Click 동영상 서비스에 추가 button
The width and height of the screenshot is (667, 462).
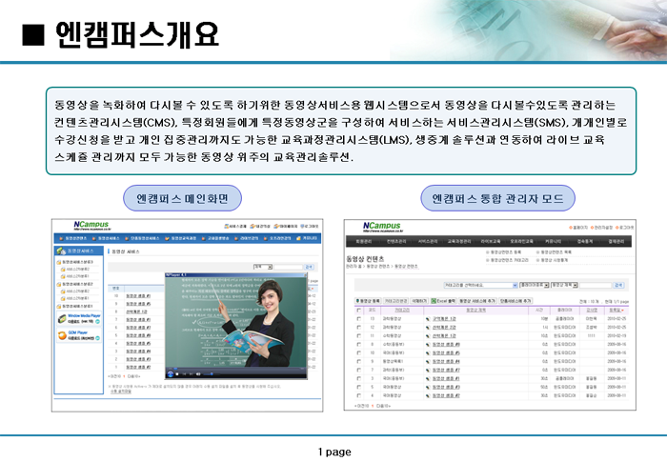477,301
